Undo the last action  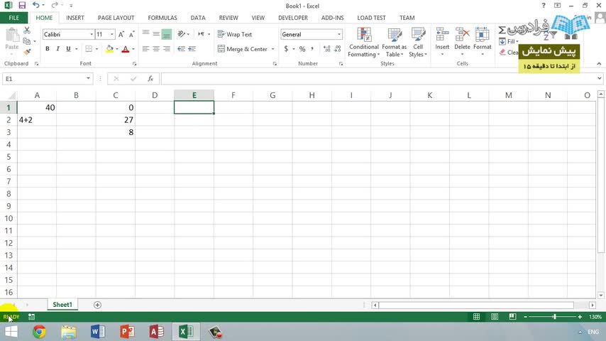click(36, 5)
